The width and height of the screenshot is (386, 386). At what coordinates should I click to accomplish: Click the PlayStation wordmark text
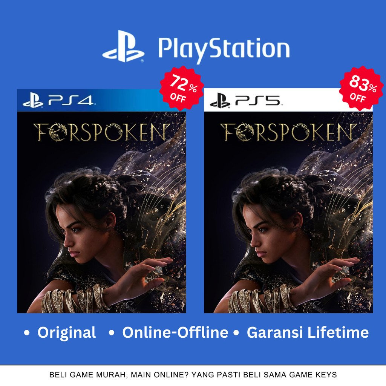coord(224,49)
